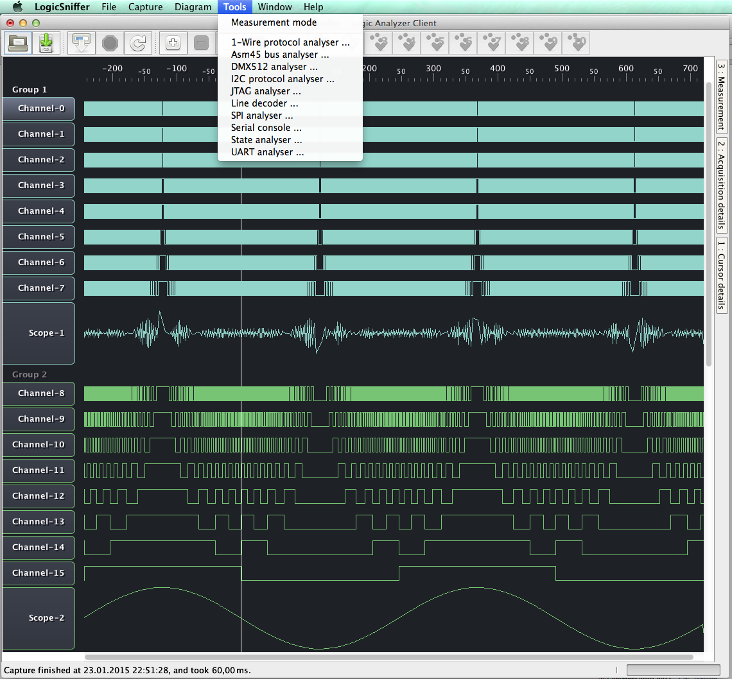Click the Save project toolbar icon
732x679 pixels.
tap(46, 43)
